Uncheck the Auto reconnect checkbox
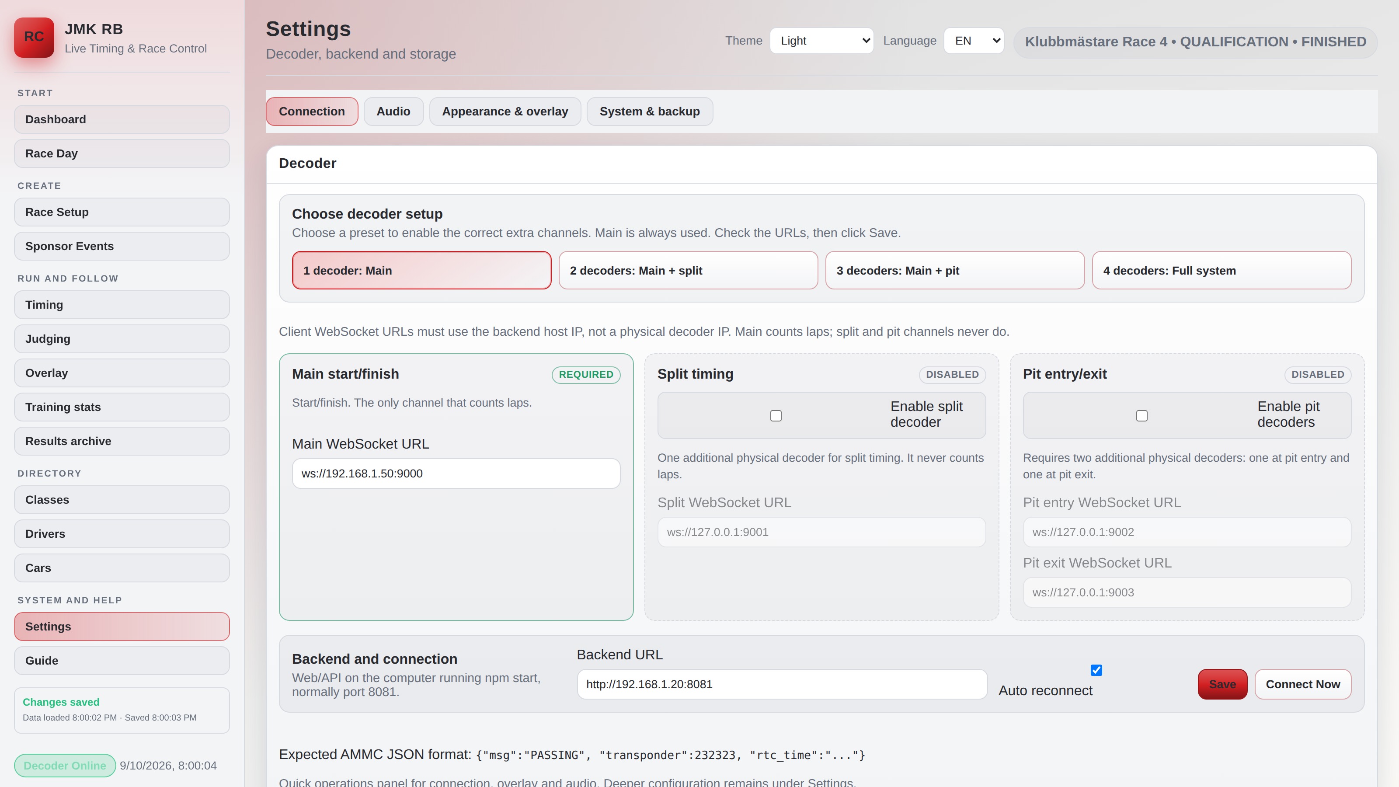The height and width of the screenshot is (787, 1399). click(x=1096, y=670)
